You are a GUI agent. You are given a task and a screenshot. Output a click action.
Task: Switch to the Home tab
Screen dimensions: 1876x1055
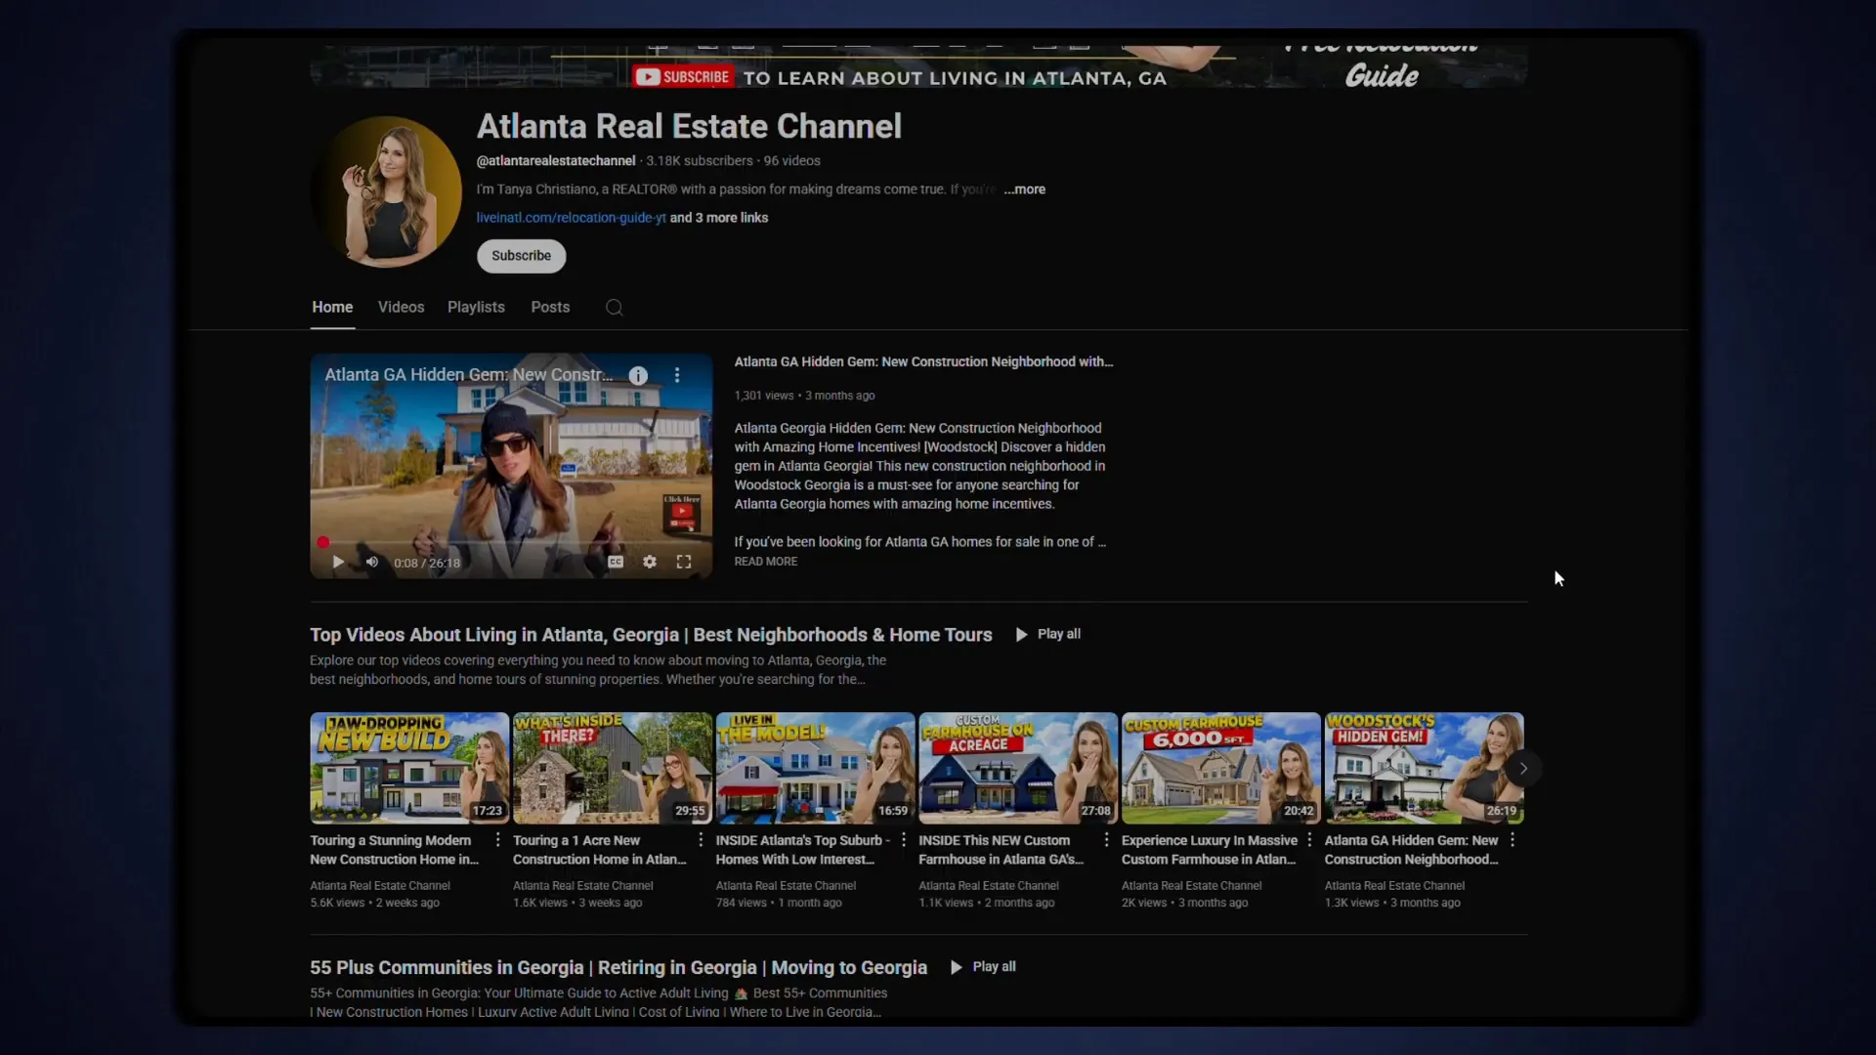pyautogui.click(x=332, y=308)
